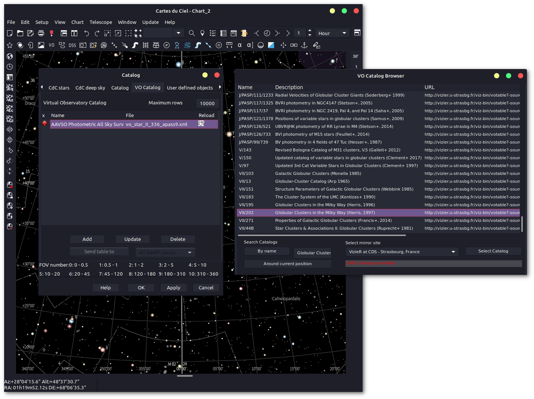This screenshot has width=534, height=399.
Task: Click the By name search button
Action: pyautogui.click(x=267, y=251)
